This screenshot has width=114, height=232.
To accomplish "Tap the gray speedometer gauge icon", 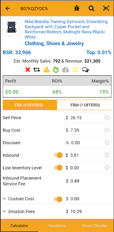I will 66,70.
